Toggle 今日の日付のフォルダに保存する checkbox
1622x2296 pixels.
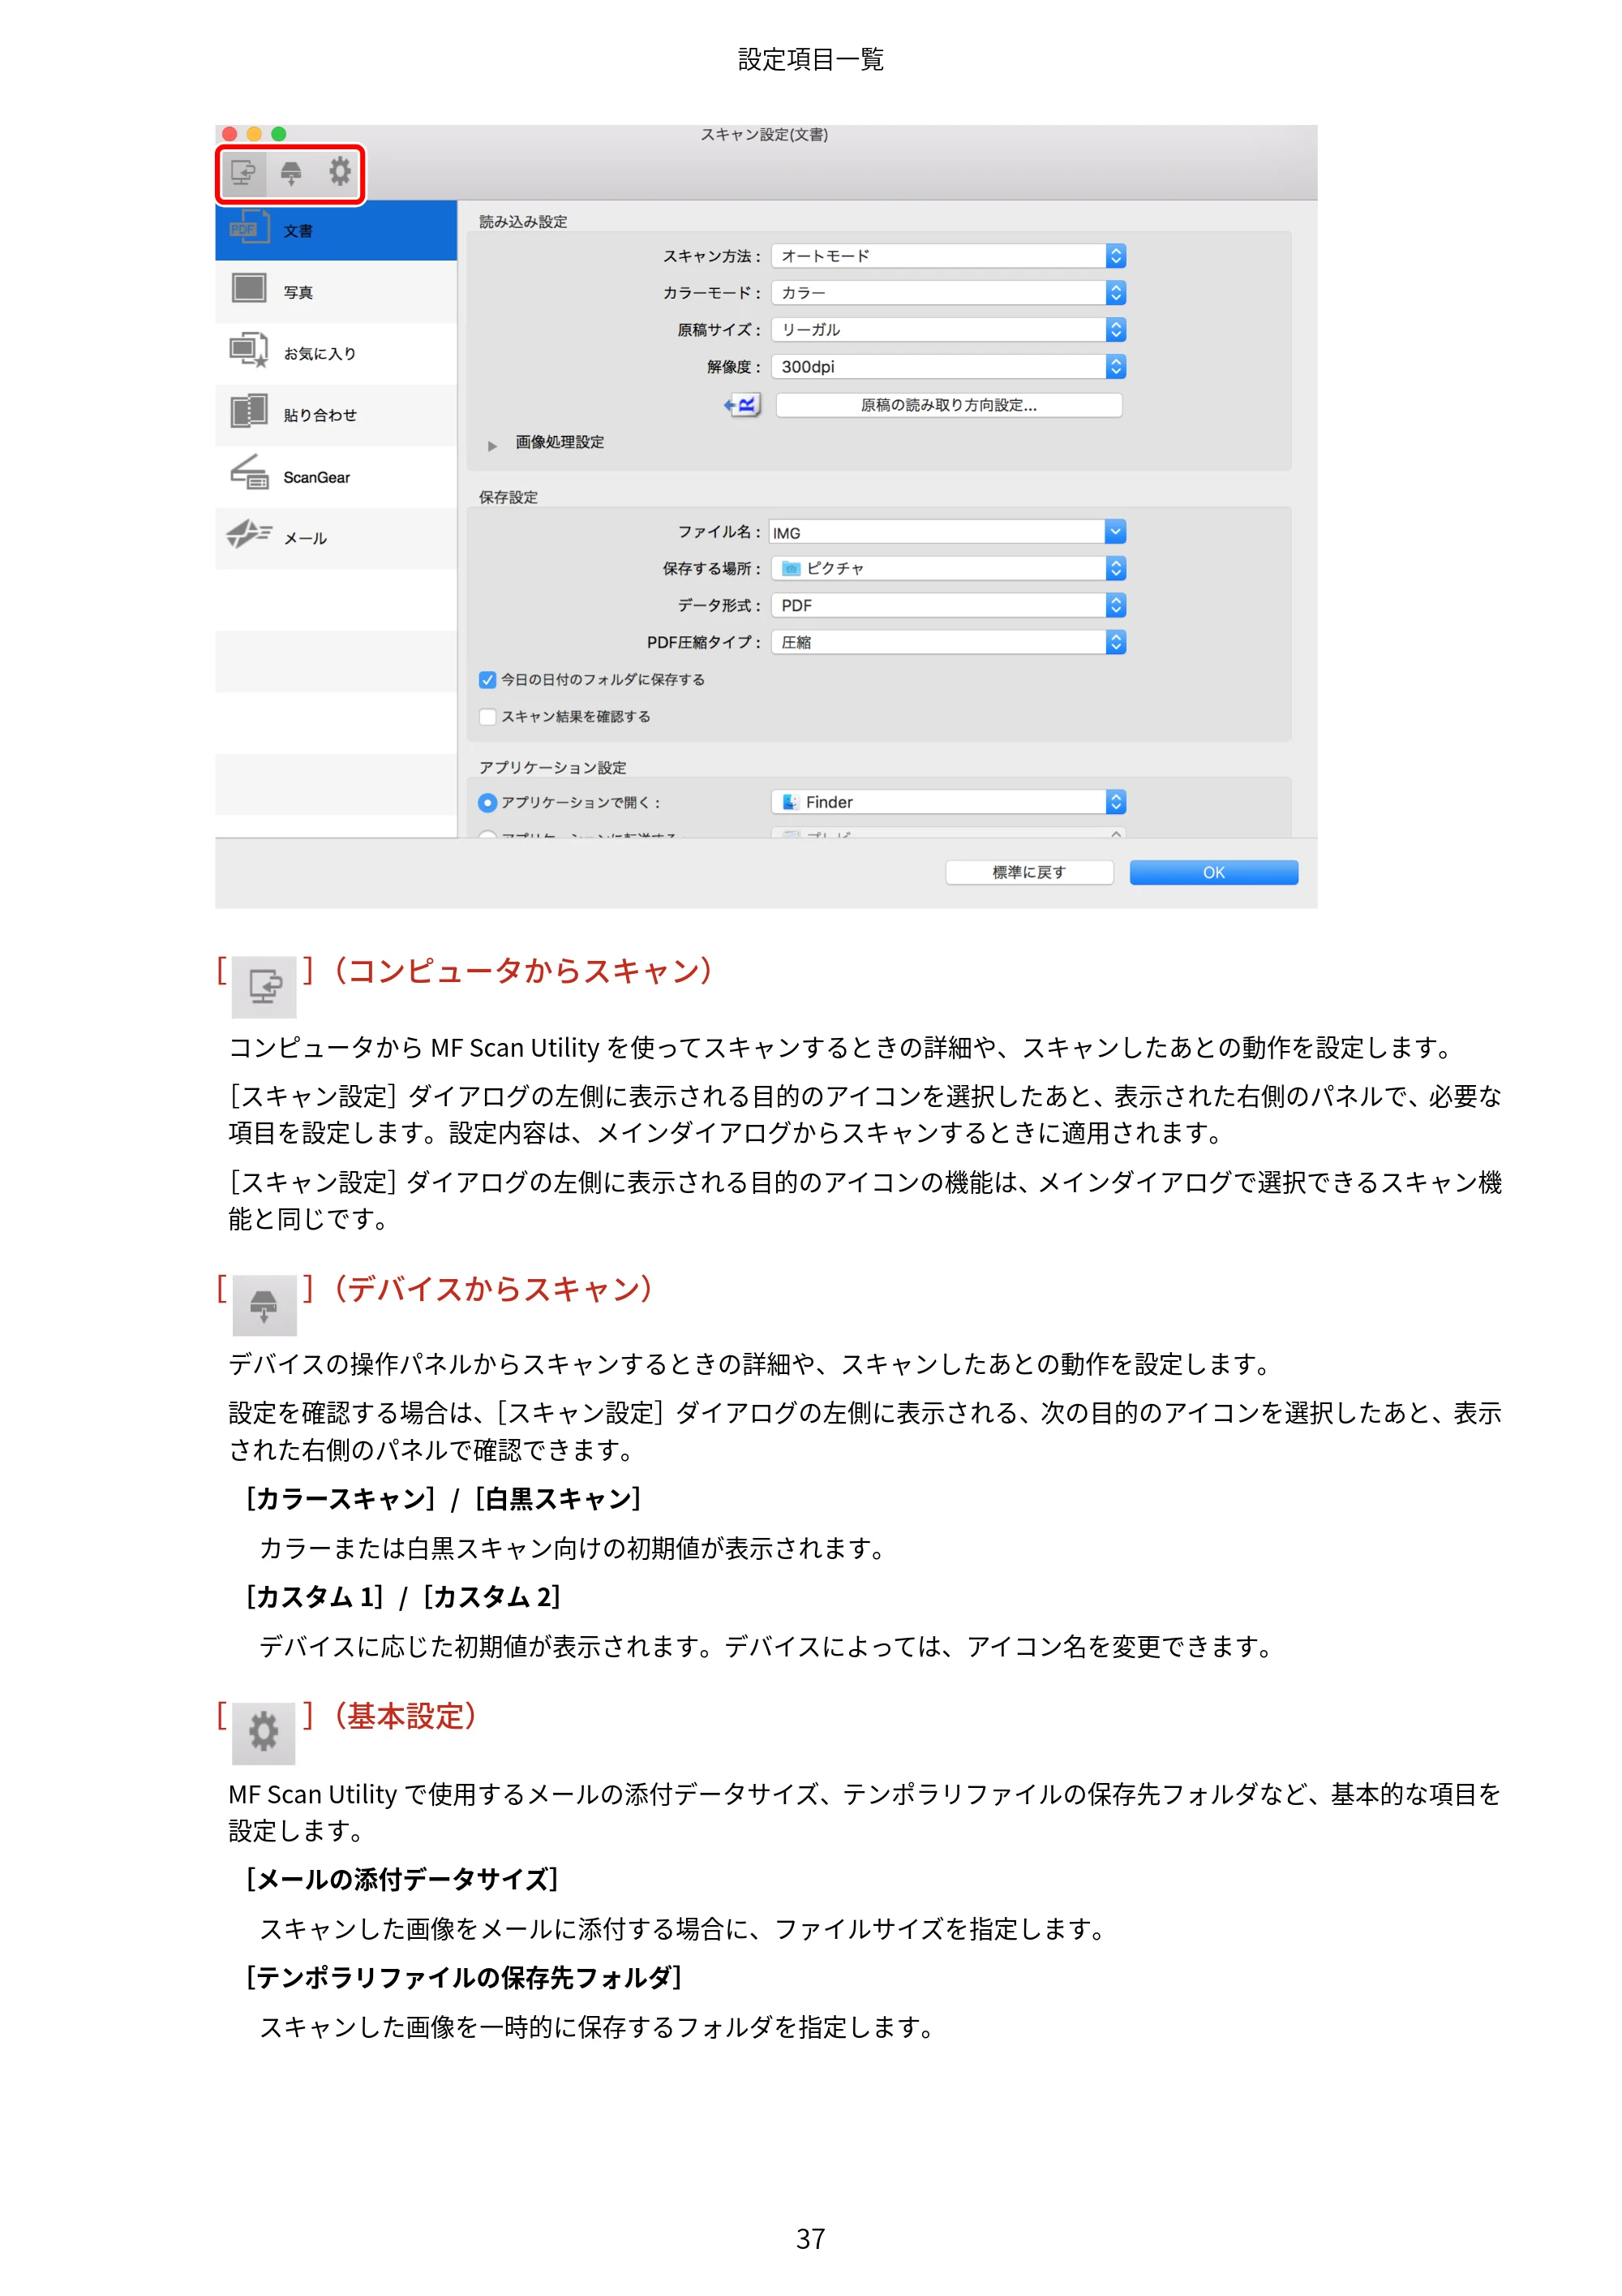pyautogui.click(x=487, y=680)
